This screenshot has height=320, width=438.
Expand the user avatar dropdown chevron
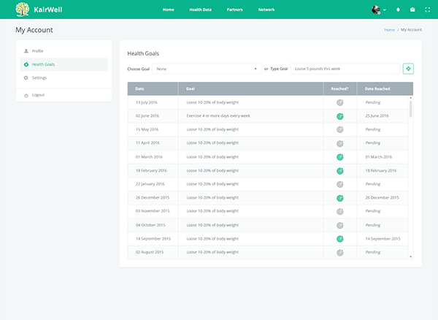coord(385,9)
